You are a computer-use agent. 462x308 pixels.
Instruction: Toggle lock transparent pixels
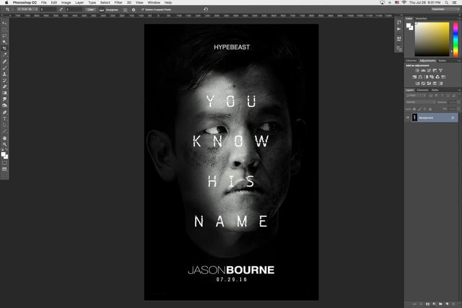[414, 109]
